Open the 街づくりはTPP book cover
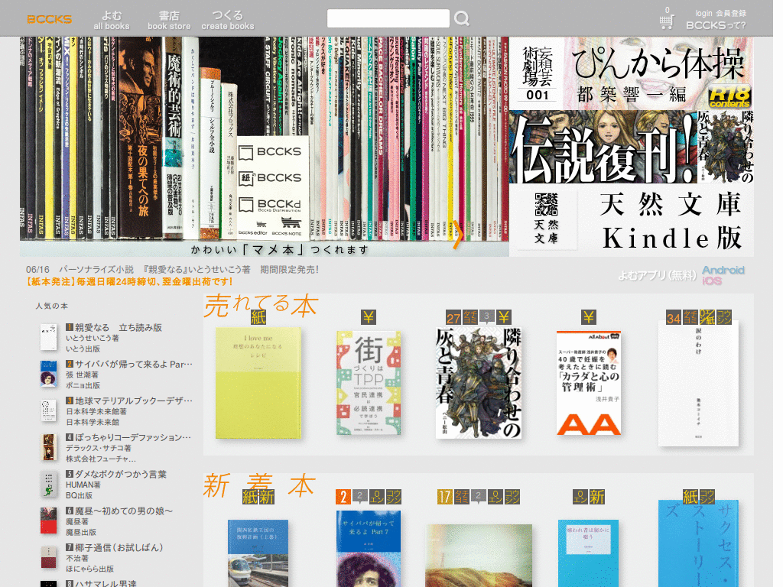This screenshot has width=783, height=587. click(x=369, y=383)
